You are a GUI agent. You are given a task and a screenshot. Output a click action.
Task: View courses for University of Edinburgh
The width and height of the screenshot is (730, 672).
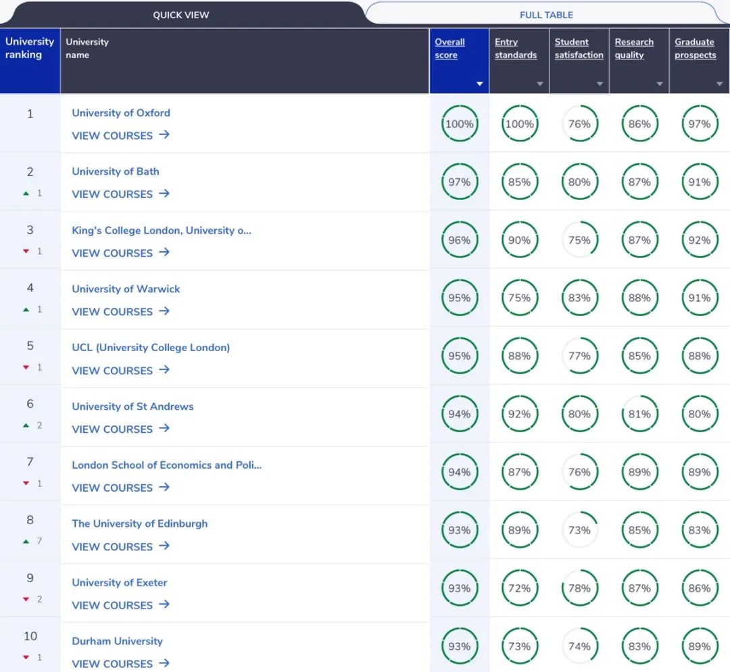click(x=120, y=547)
